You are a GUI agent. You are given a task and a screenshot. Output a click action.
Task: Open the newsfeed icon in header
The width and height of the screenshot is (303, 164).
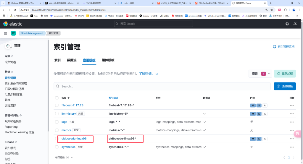pos(295,24)
